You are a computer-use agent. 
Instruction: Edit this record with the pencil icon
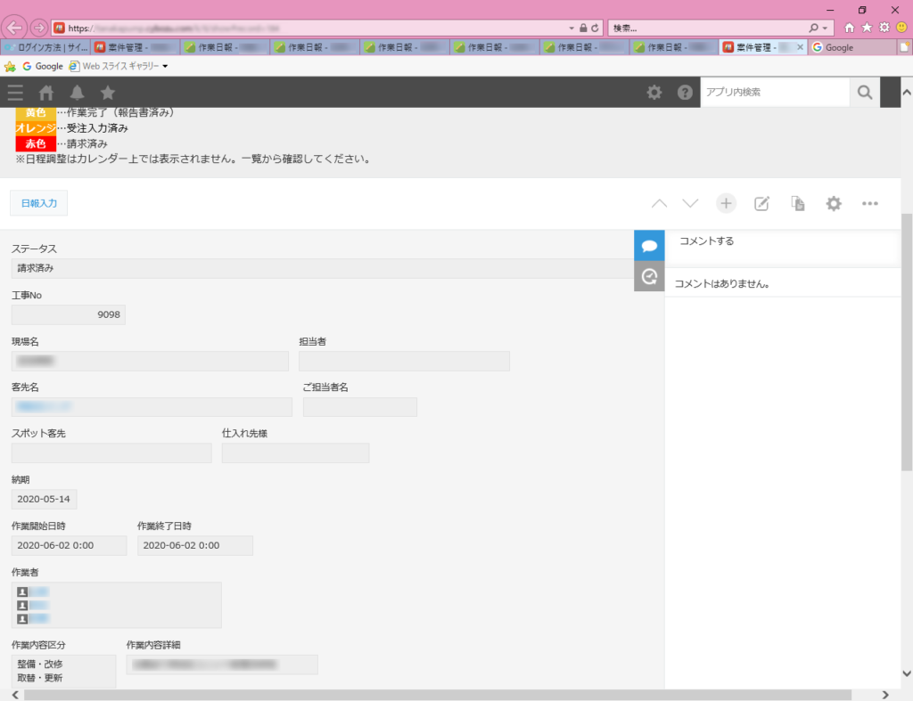[761, 204]
